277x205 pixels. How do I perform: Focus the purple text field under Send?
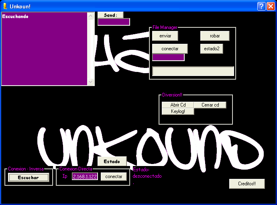coord(114,22)
